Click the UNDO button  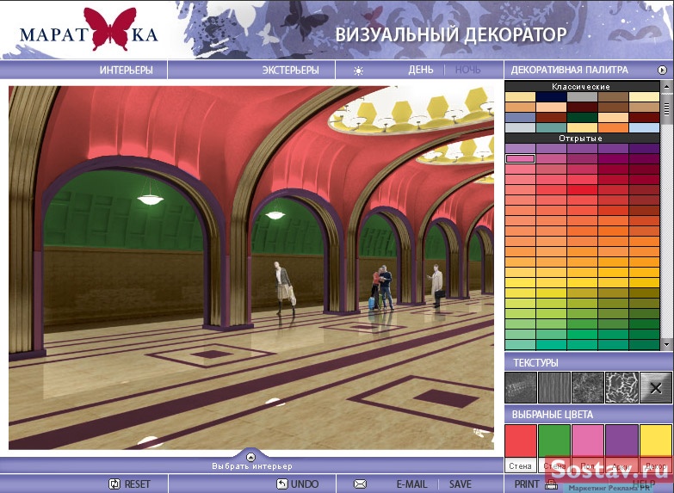pyautogui.click(x=298, y=484)
